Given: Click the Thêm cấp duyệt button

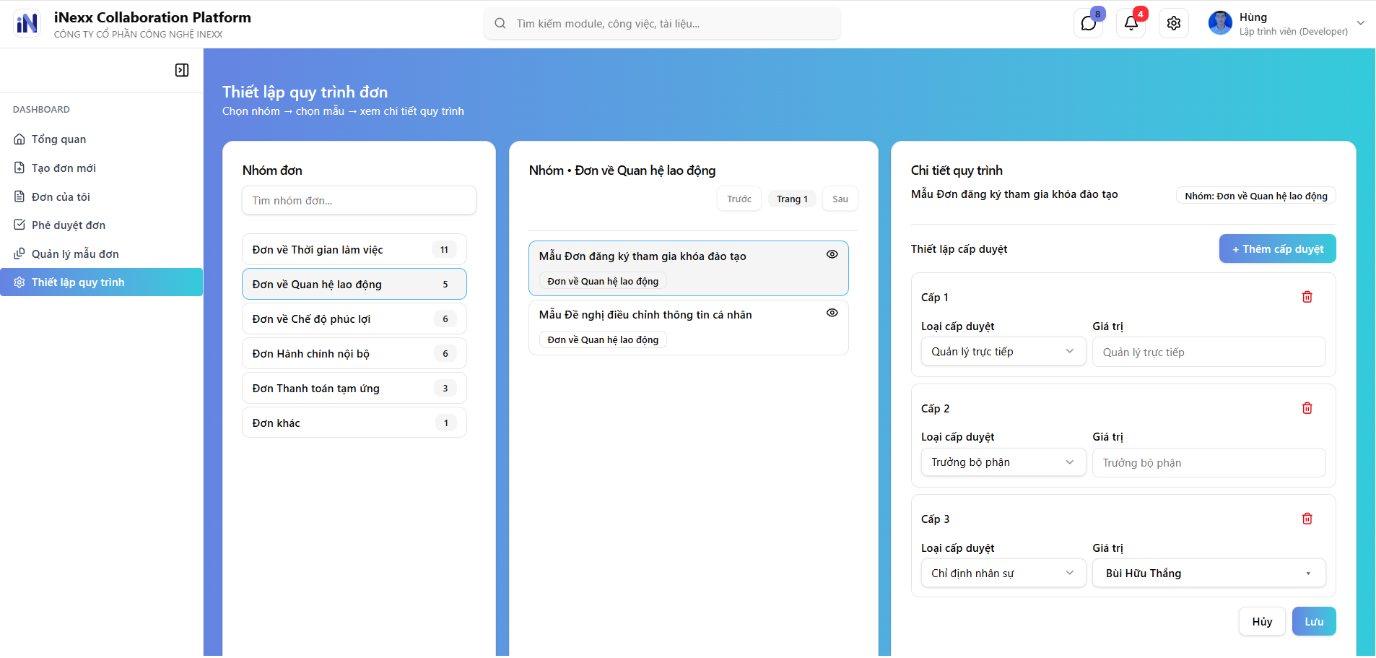Looking at the screenshot, I should point(1277,249).
